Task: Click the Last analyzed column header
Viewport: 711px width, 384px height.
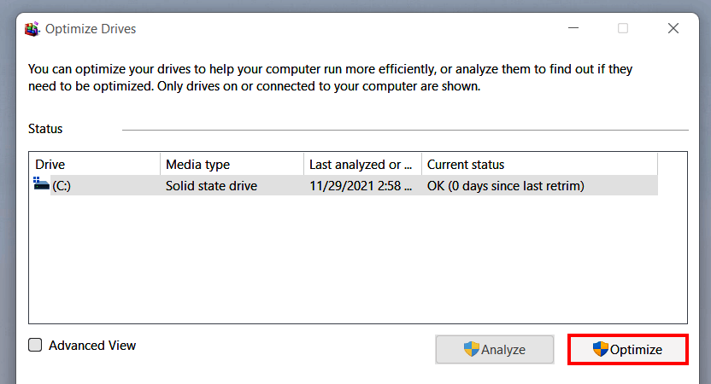Action: coord(361,164)
